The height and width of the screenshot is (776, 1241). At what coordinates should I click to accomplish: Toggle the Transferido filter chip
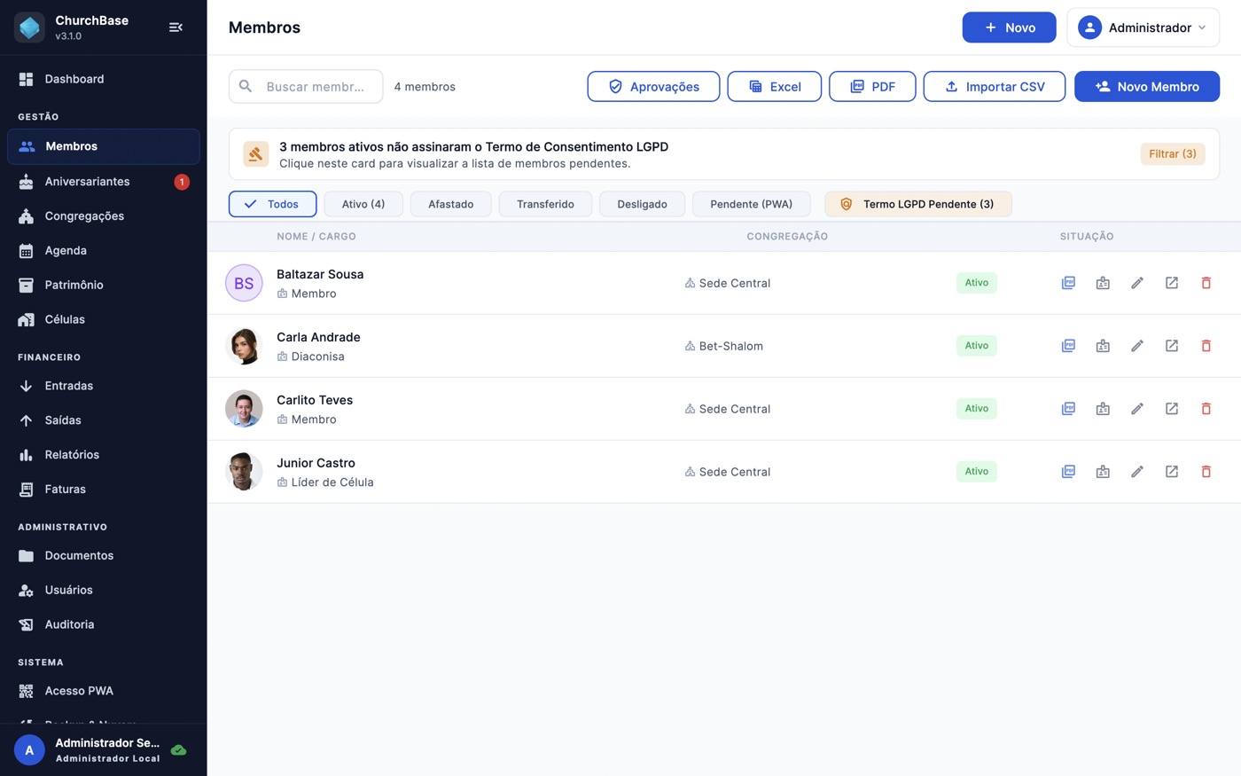coord(545,204)
